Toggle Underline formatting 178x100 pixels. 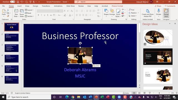click(x=44, y=15)
